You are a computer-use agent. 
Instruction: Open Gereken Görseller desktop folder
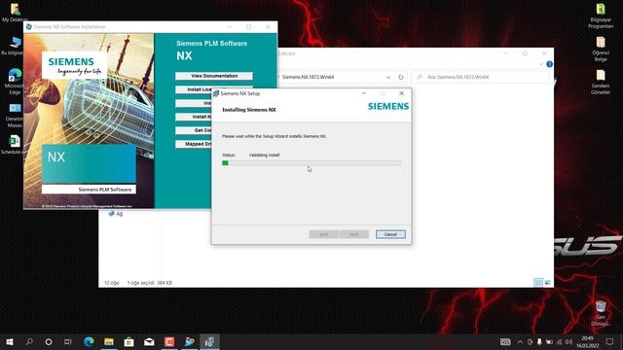coord(601,82)
